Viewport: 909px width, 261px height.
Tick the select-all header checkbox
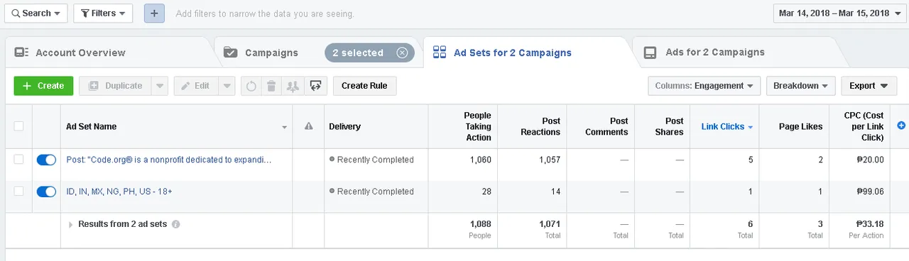coord(19,126)
